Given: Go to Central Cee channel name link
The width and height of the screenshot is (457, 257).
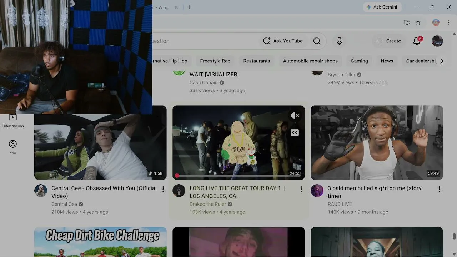Looking at the screenshot, I should (64, 204).
